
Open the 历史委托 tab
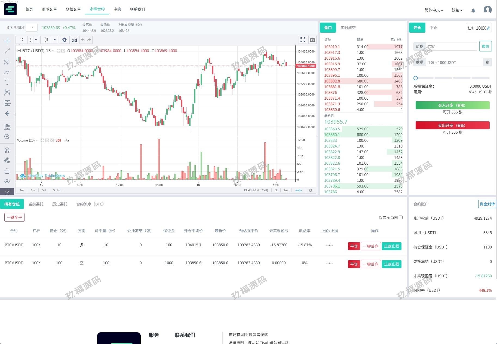(x=60, y=204)
